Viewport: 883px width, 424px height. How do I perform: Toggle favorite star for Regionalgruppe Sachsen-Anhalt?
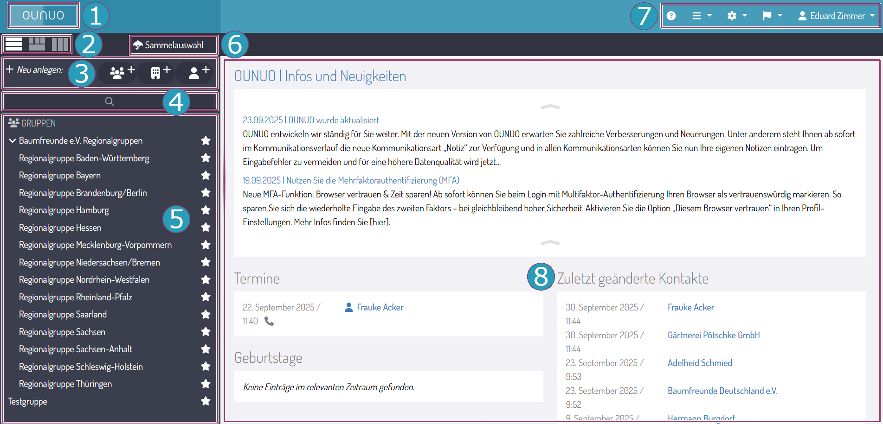click(x=206, y=349)
